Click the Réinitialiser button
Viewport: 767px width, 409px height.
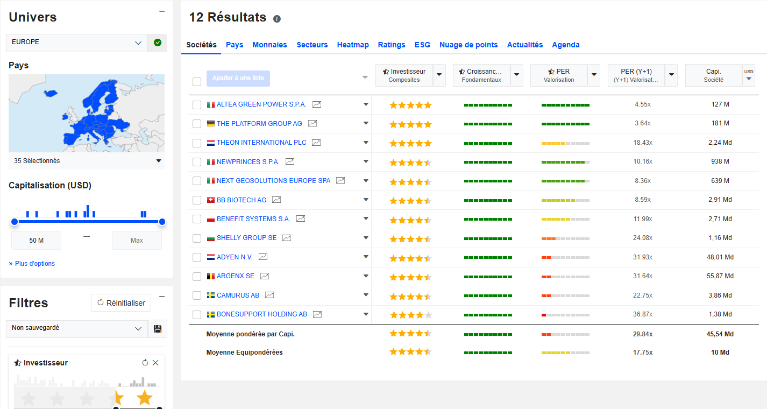click(x=121, y=303)
